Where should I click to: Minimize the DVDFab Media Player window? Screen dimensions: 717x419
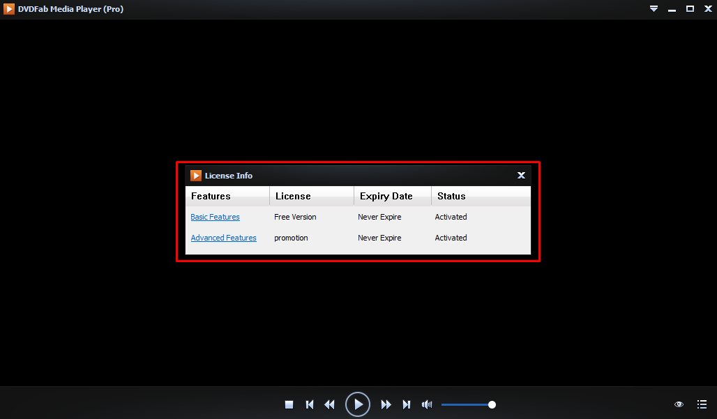click(x=672, y=10)
